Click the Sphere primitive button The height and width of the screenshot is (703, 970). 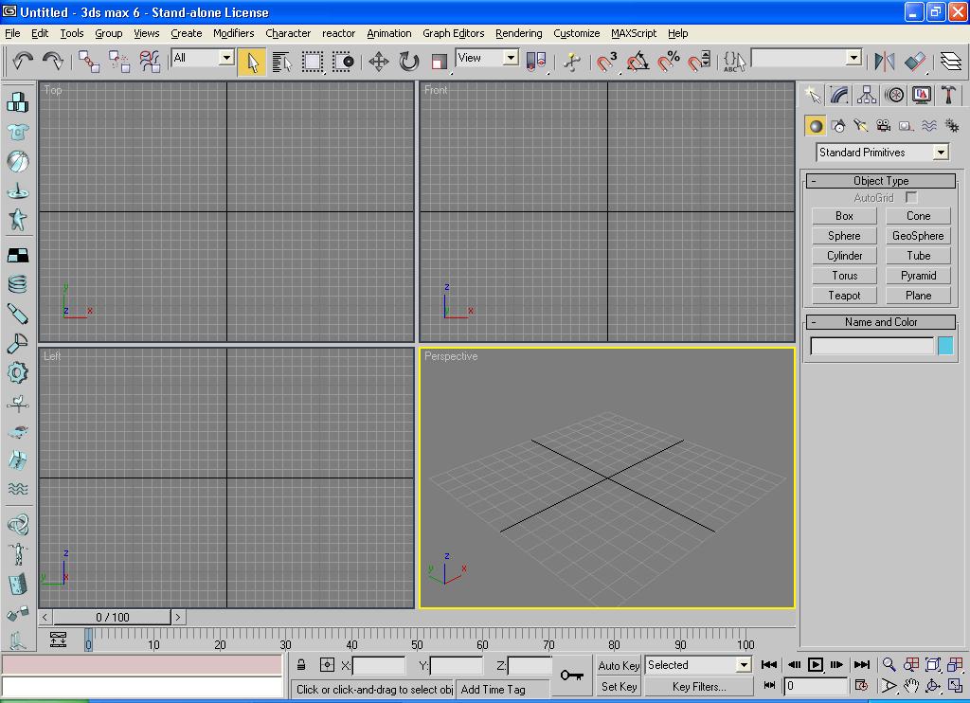pos(844,236)
